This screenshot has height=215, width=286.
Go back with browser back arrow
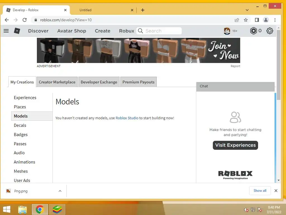(x=7, y=20)
